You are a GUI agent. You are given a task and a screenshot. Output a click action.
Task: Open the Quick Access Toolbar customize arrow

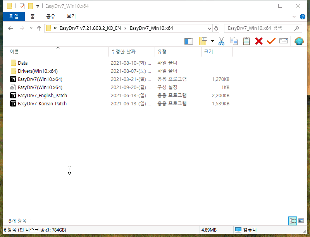point(38,7)
